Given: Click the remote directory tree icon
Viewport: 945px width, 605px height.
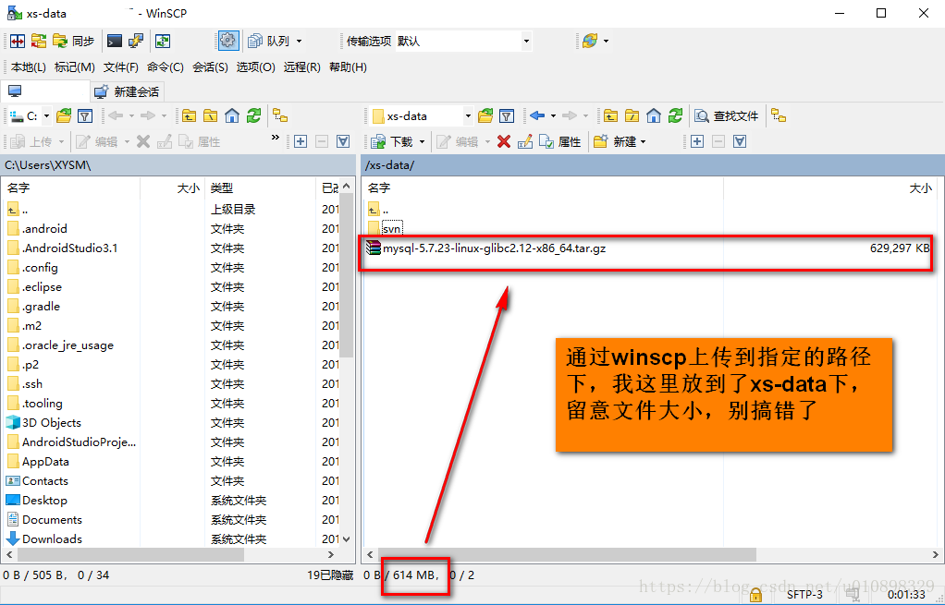Looking at the screenshot, I should (779, 115).
